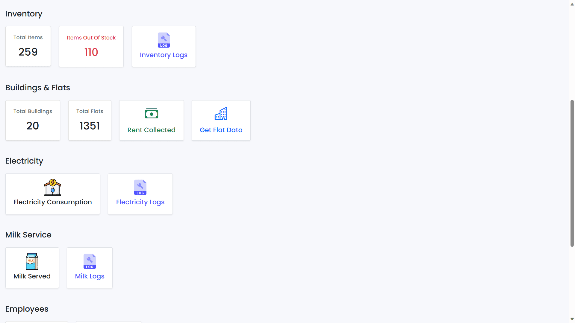Click the scrollbar down arrow
The width and height of the screenshot is (575, 323).
click(572, 319)
